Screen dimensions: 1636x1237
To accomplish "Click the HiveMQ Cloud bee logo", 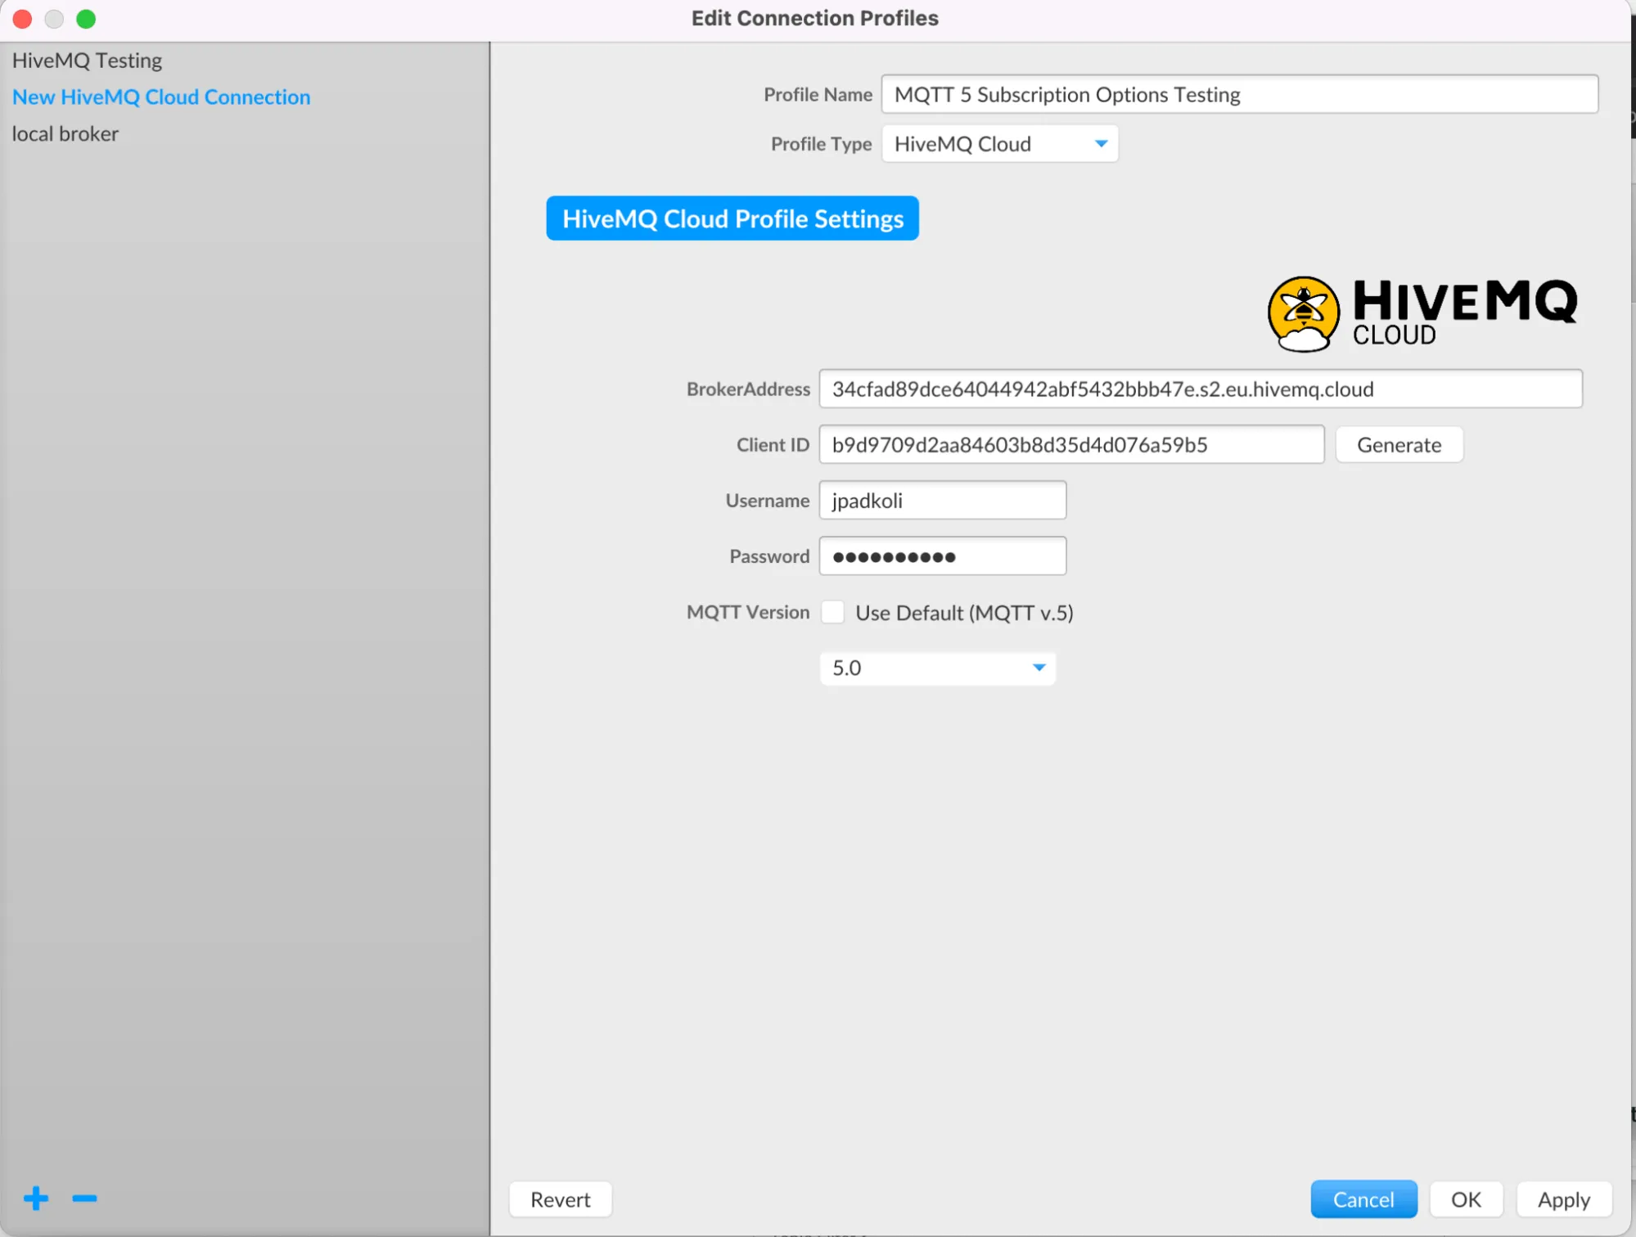I will point(1304,314).
